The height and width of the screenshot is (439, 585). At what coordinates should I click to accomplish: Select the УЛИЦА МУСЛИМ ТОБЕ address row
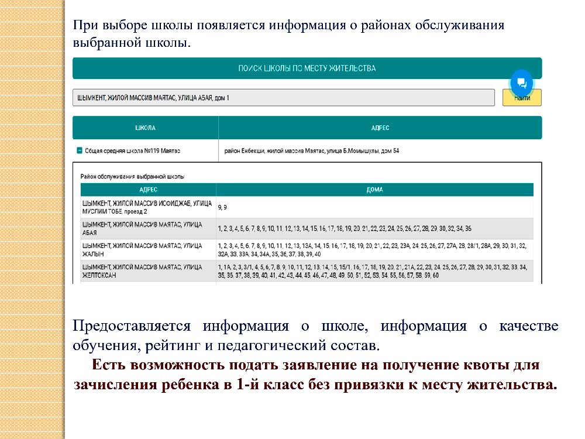(x=147, y=207)
